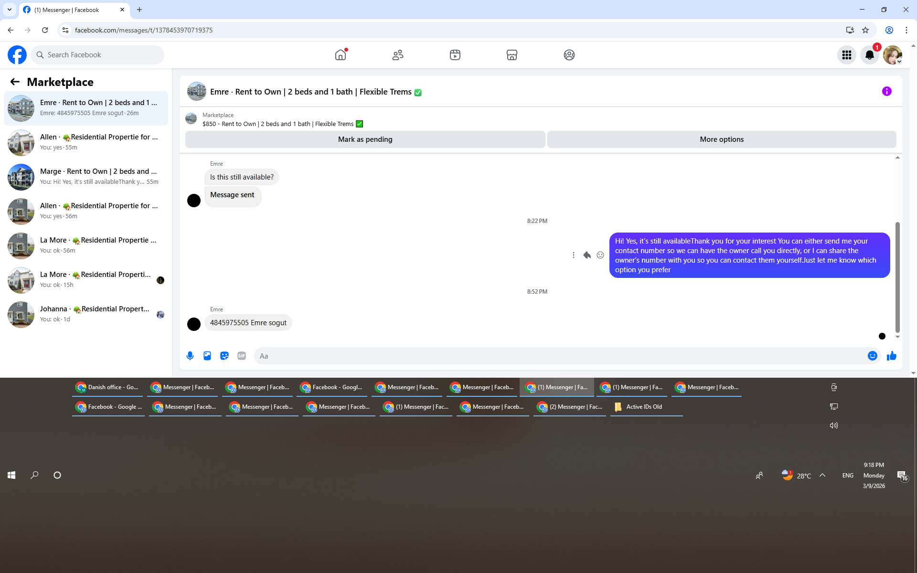Click the chat vertical scrollbar
The width and height of the screenshot is (917, 573).
point(897,277)
